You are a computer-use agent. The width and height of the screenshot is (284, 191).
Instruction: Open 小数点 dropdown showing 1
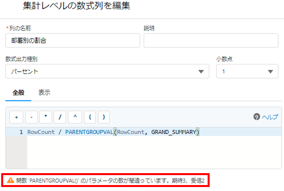[247, 71]
